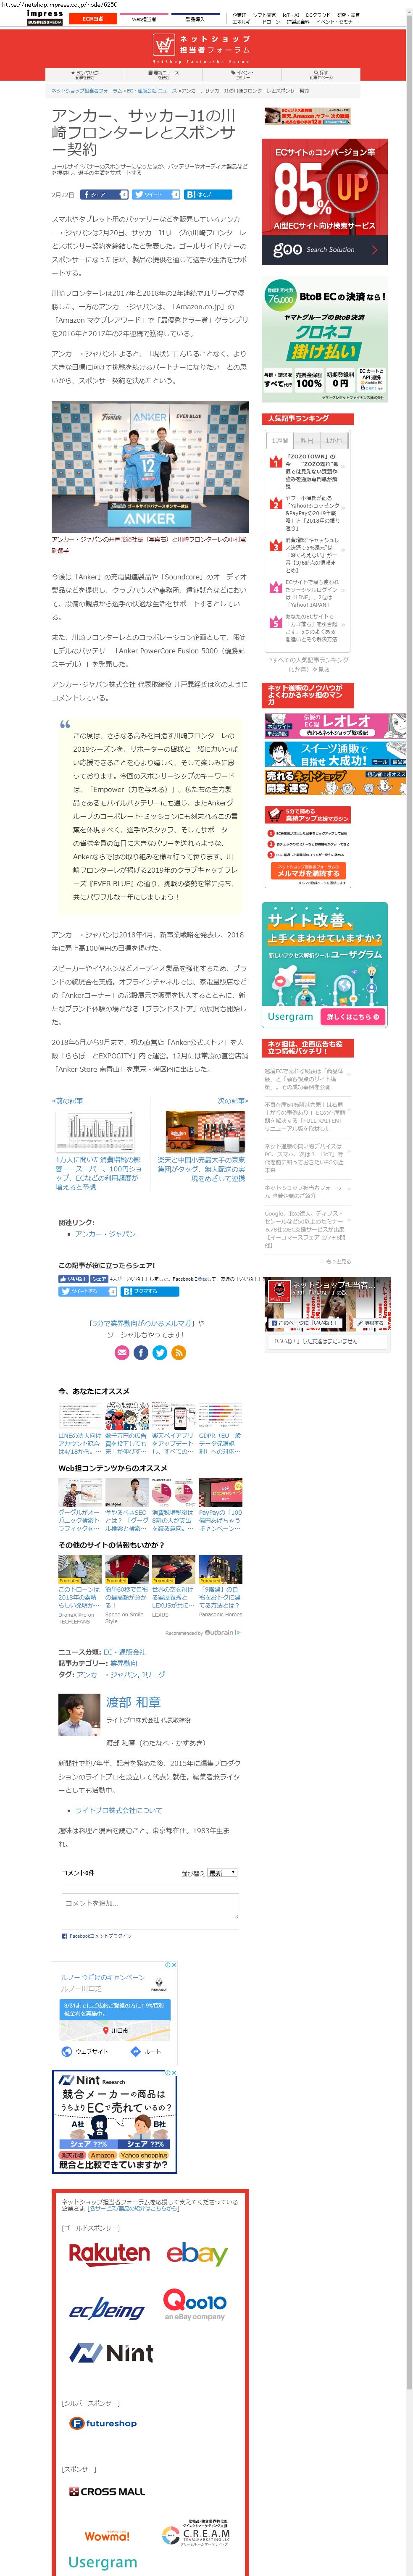Click the Impress Business Media logo
Viewport: 413px width, 2576px height.
[44, 17]
